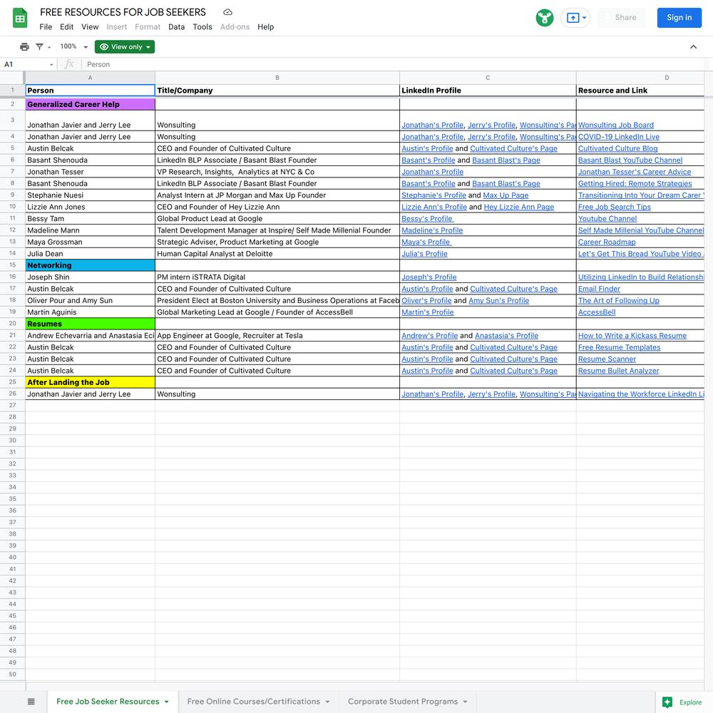Click the filter funnel icon
The image size is (713, 713).
pyautogui.click(x=39, y=46)
